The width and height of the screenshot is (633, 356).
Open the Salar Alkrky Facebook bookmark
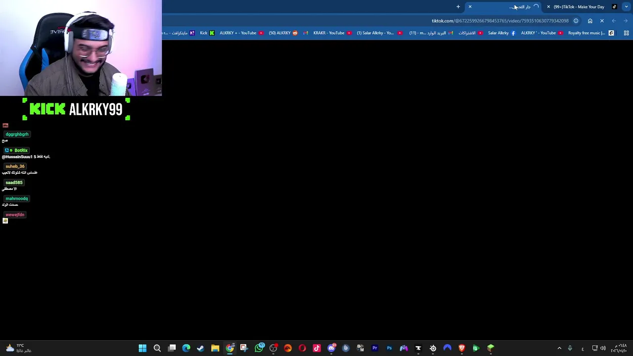coord(501,33)
